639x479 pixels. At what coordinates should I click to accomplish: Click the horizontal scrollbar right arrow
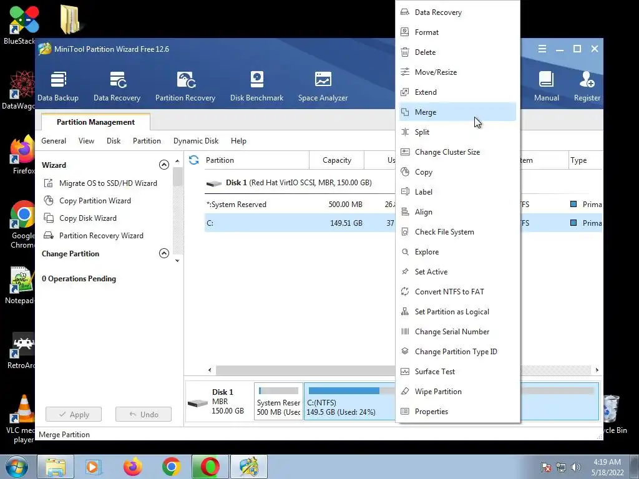pyautogui.click(x=597, y=370)
